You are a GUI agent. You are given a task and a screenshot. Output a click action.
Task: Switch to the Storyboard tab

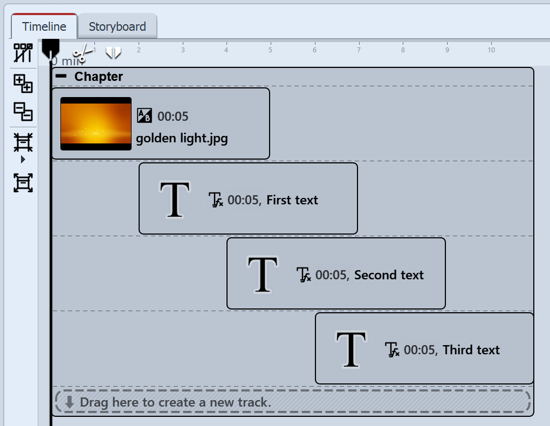118,26
